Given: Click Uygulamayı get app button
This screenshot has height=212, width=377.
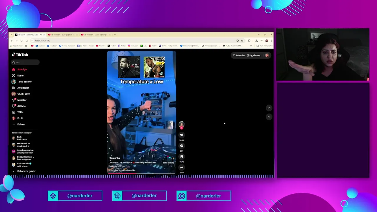Looking at the screenshot, I should click(254, 55).
